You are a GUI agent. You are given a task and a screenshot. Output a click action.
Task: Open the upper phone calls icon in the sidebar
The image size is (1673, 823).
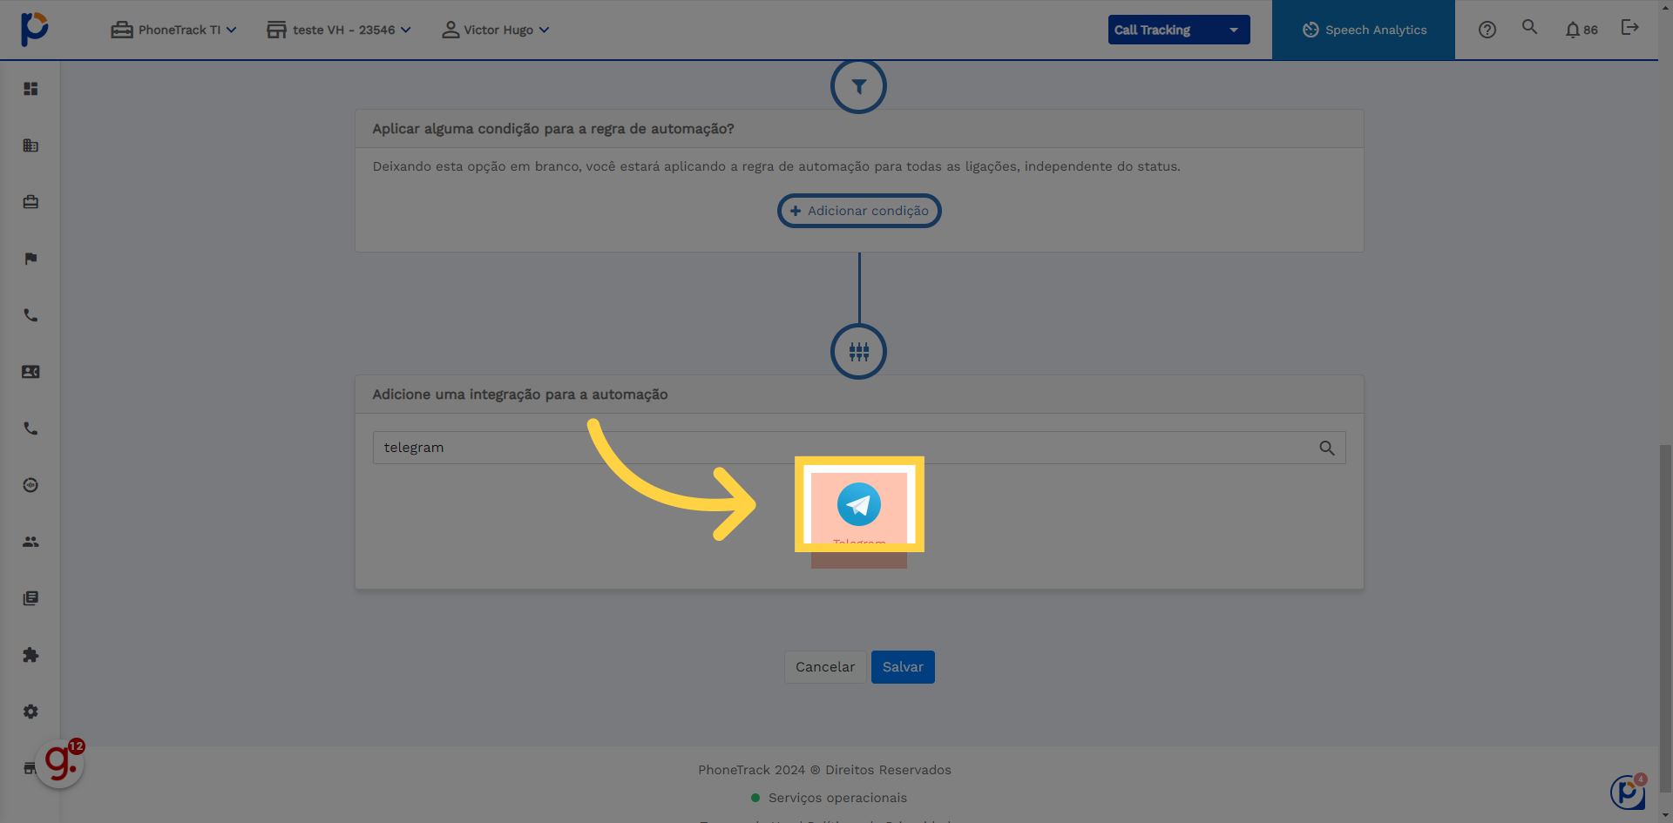[30, 315]
